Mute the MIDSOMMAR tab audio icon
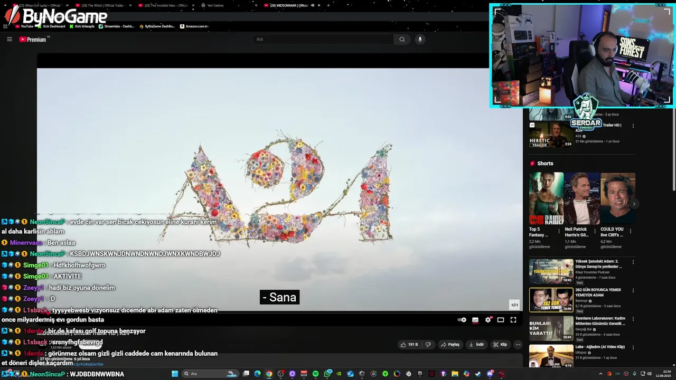The width and height of the screenshot is (676, 380). tap(313, 5)
